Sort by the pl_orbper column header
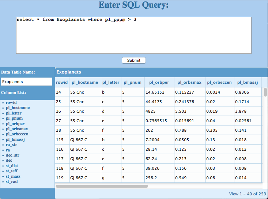The height and width of the screenshot is (199, 268). click(159, 82)
